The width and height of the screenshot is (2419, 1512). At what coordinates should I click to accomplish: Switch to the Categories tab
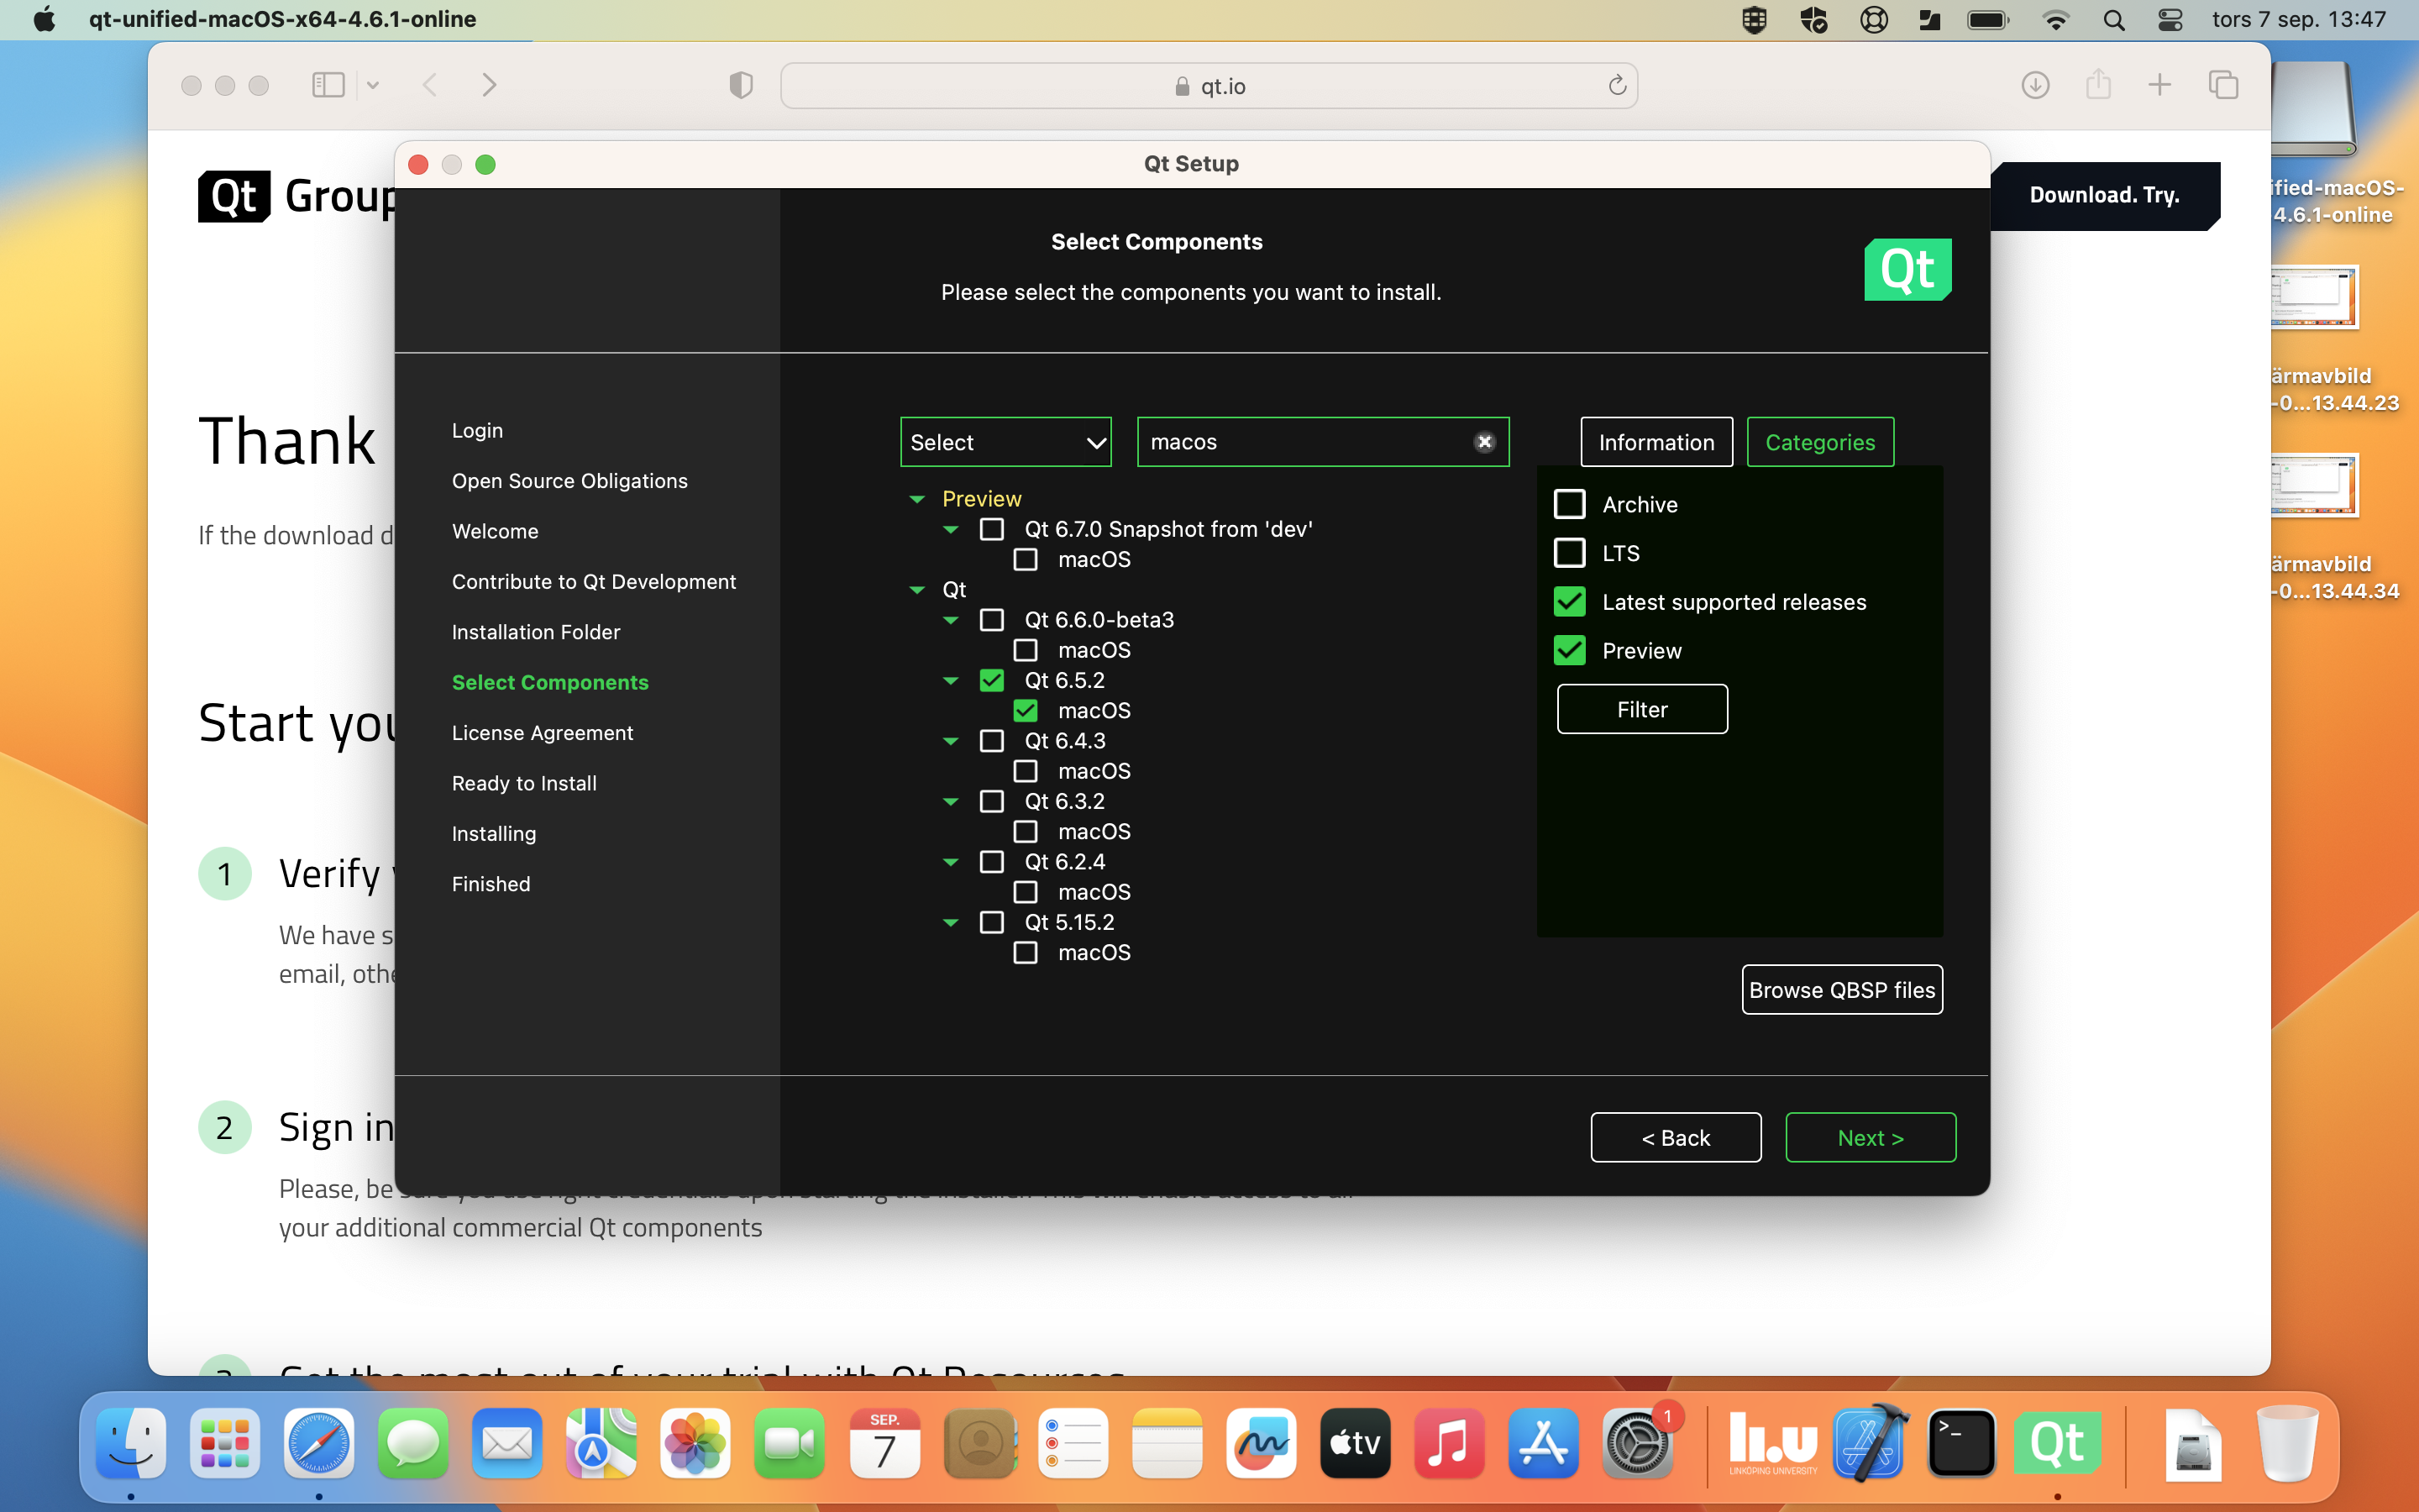[1820, 442]
